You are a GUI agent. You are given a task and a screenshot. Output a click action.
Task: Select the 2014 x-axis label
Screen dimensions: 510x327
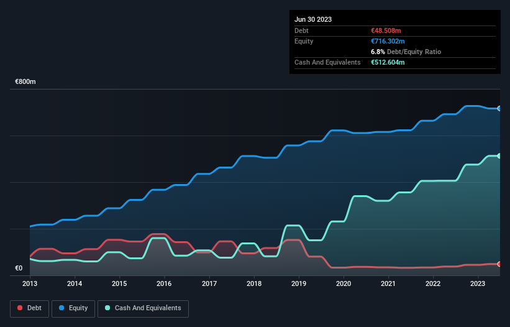75,283
